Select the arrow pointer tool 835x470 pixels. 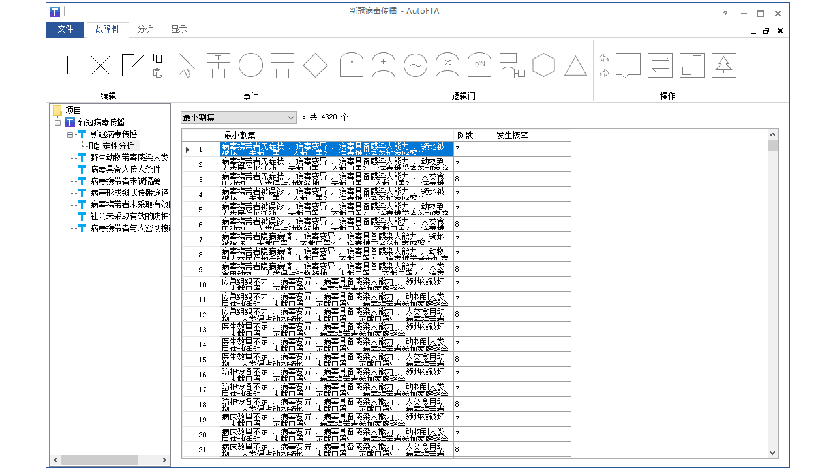[x=187, y=65]
